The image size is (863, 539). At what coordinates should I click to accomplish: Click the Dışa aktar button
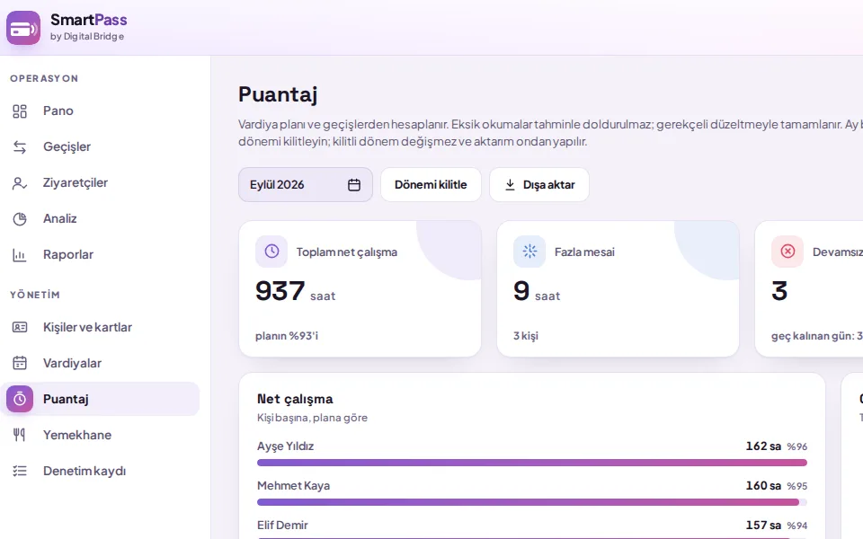point(539,185)
